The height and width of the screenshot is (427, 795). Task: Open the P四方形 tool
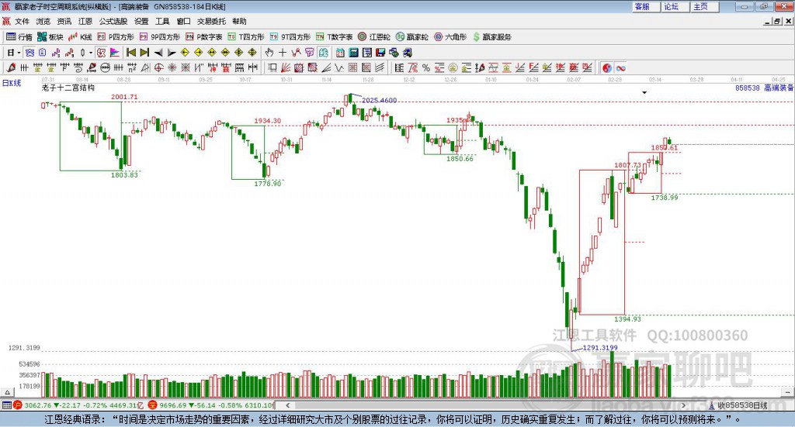[x=116, y=37]
